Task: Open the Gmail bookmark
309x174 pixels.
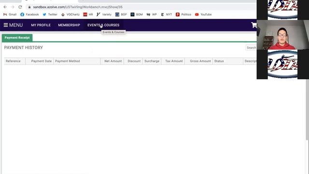Action: pos(10,14)
